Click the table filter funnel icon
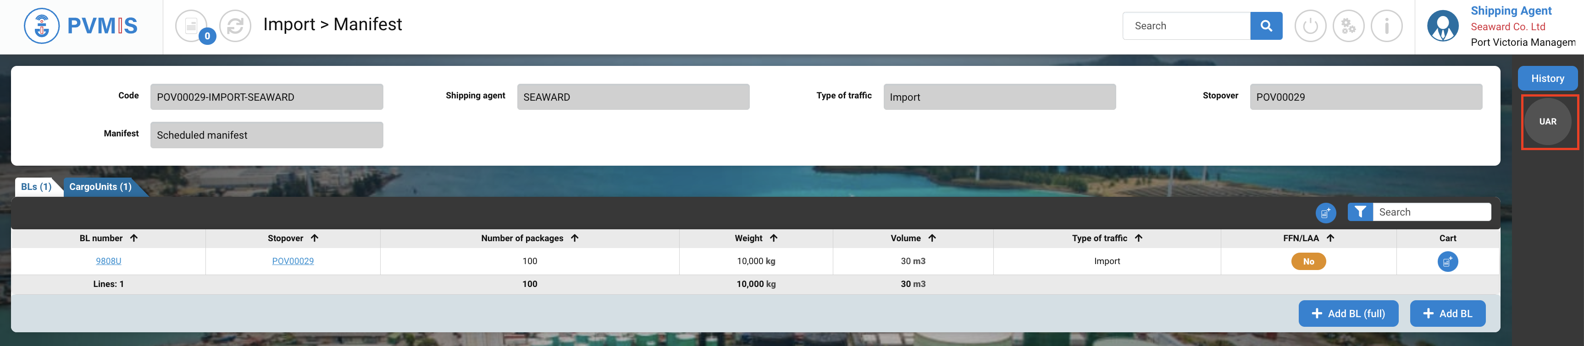This screenshot has height=346, width=1584. pyautogui.click(x=1360, y=212)
